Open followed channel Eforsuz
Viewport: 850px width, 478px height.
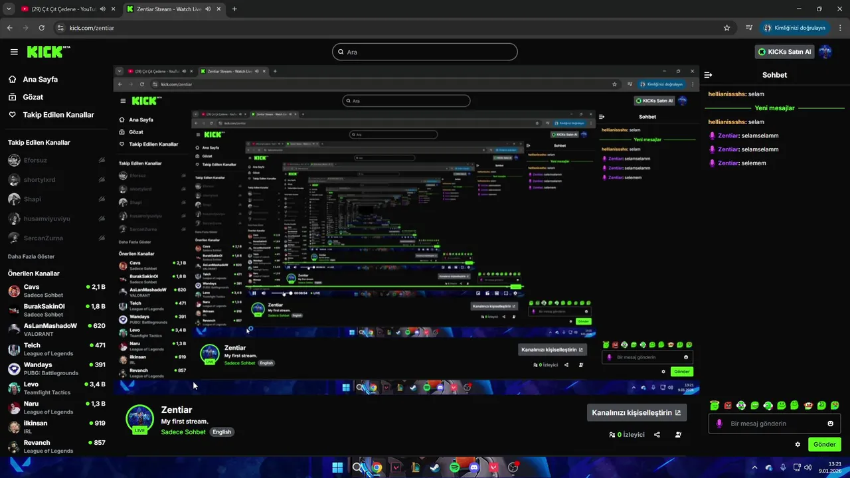pos(56,160)
